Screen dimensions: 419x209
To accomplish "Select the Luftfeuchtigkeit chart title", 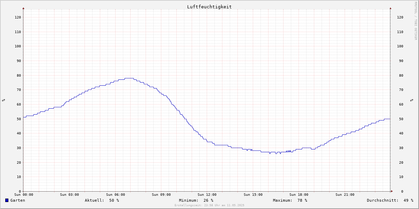I will (209, 7).
